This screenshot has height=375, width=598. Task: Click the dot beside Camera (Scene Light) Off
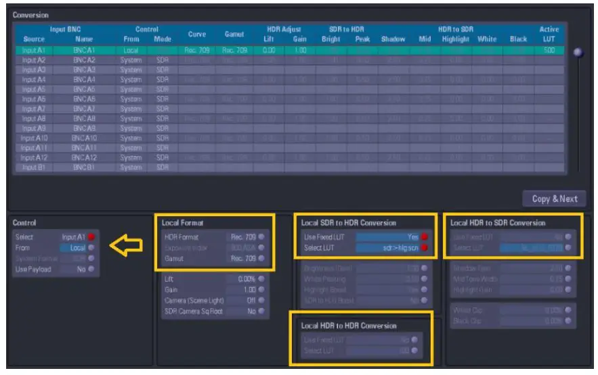point(261,300)
